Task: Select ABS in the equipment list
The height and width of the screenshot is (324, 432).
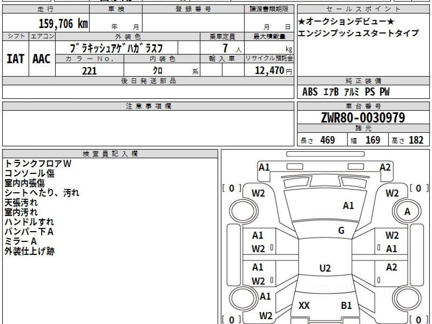Action: coord(310,92)
